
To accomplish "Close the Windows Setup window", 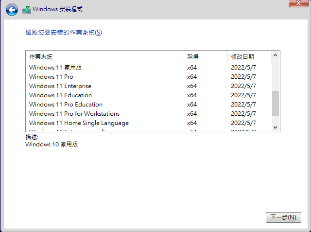I will point(298,3).
